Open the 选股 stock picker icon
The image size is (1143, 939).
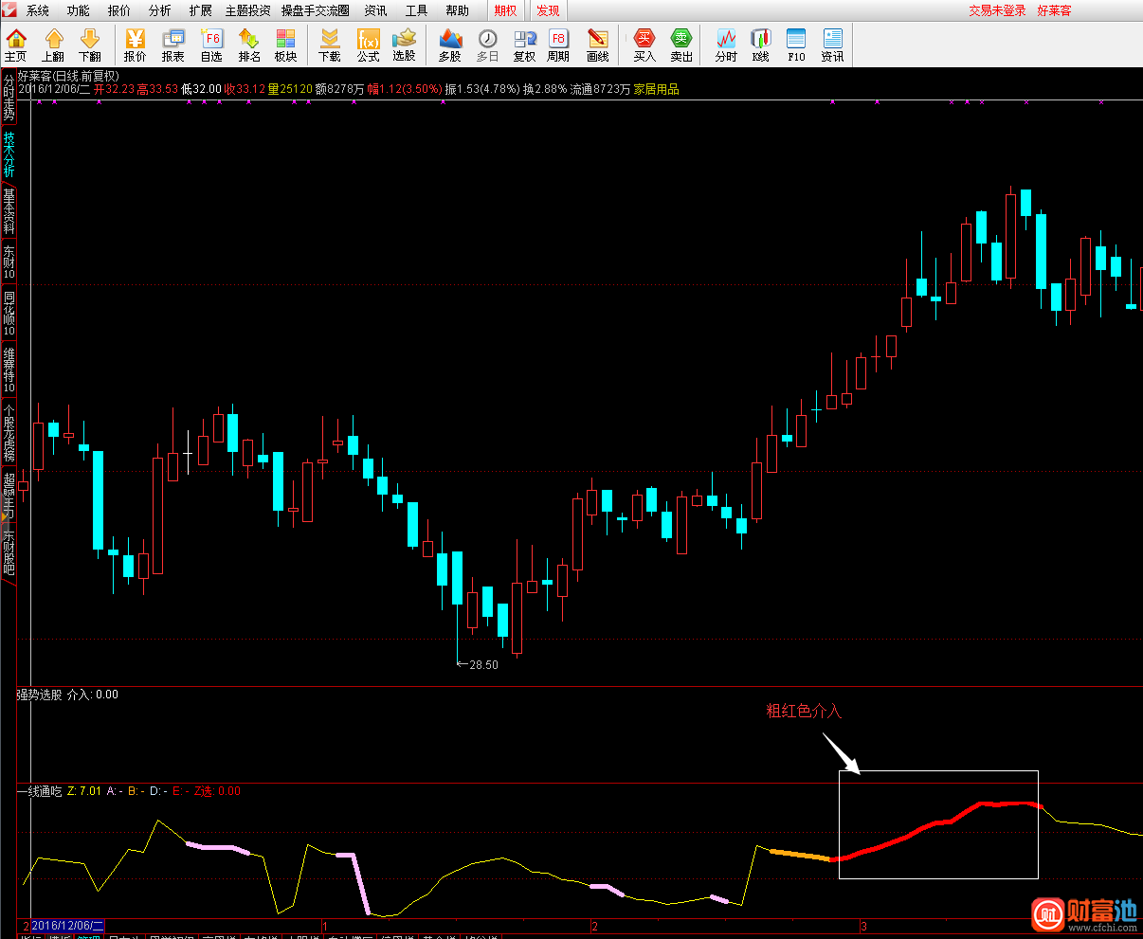point(405,45)
